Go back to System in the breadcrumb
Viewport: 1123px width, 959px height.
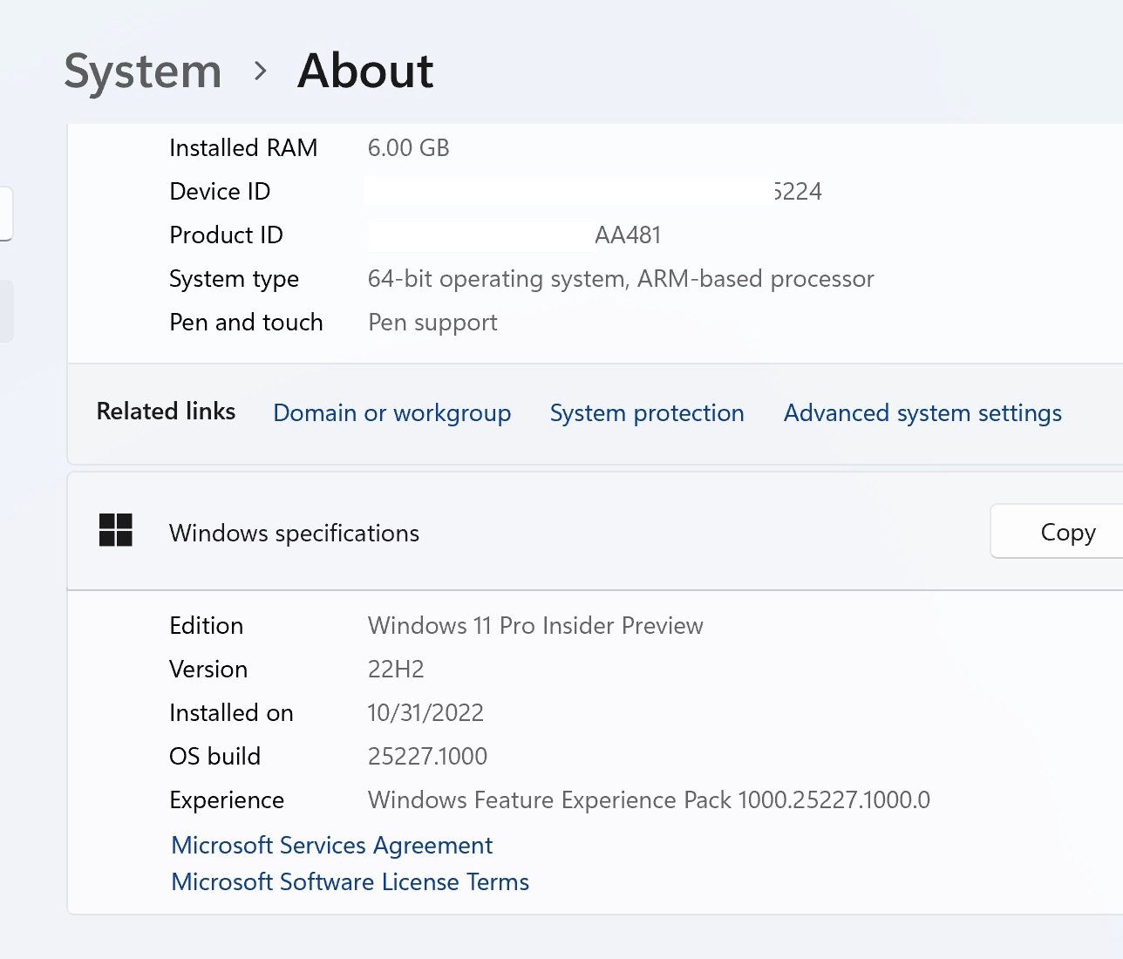click(143, 71)
